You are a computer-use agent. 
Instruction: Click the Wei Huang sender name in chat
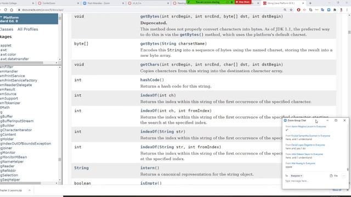297,163
